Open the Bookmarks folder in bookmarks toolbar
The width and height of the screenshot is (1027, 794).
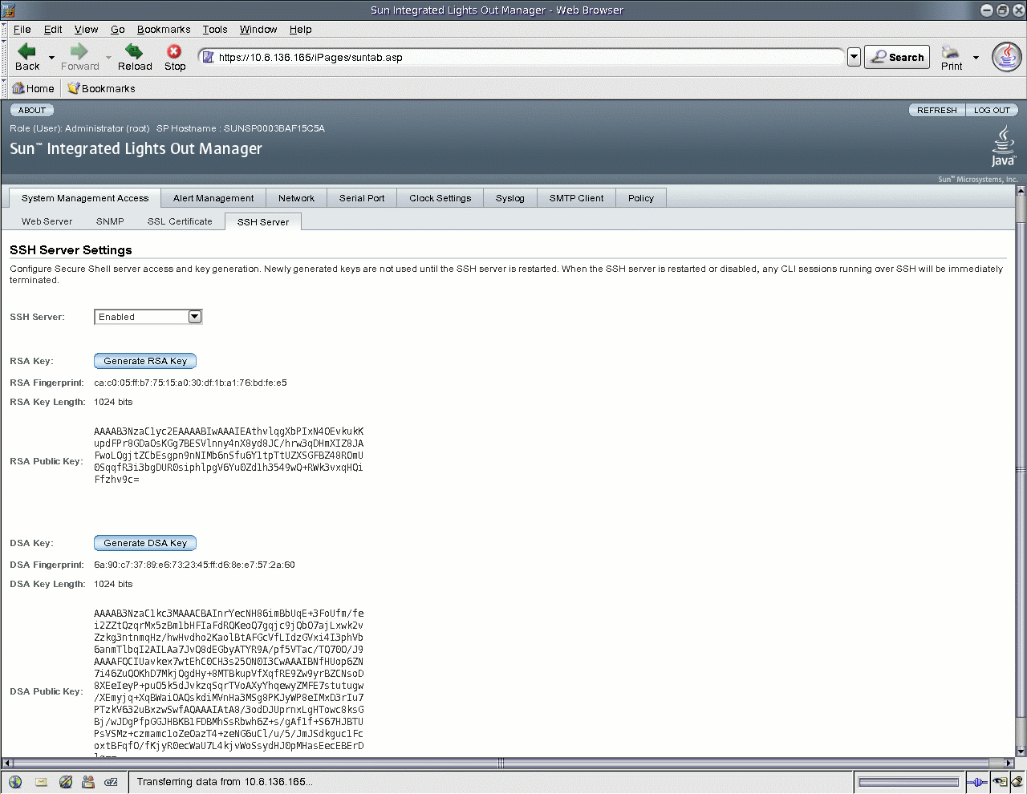pos(101,88)
